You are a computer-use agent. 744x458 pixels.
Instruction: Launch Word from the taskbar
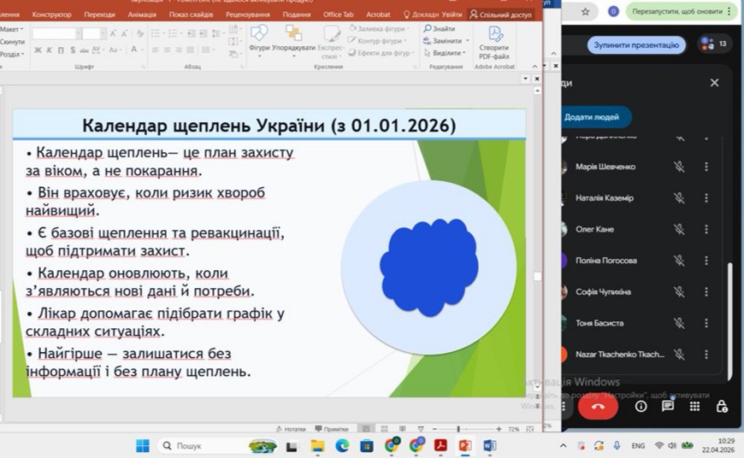click(490, 446)
